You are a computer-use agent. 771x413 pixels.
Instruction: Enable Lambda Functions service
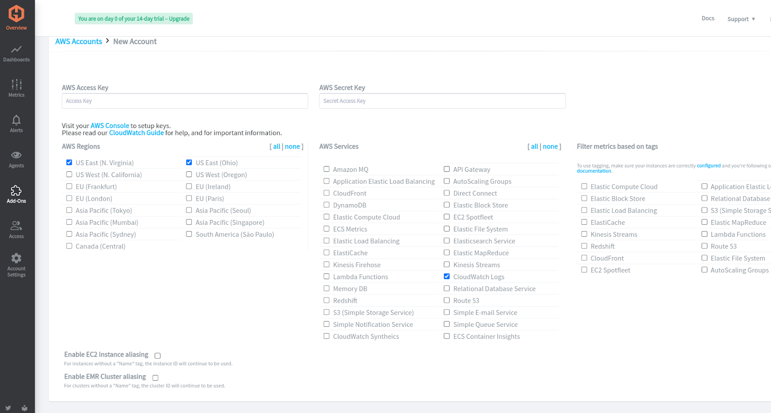[326, 276]
